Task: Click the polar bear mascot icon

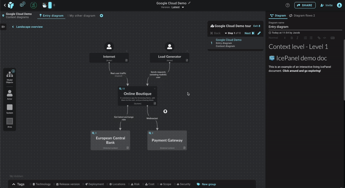Action: (x=45, y=5)
